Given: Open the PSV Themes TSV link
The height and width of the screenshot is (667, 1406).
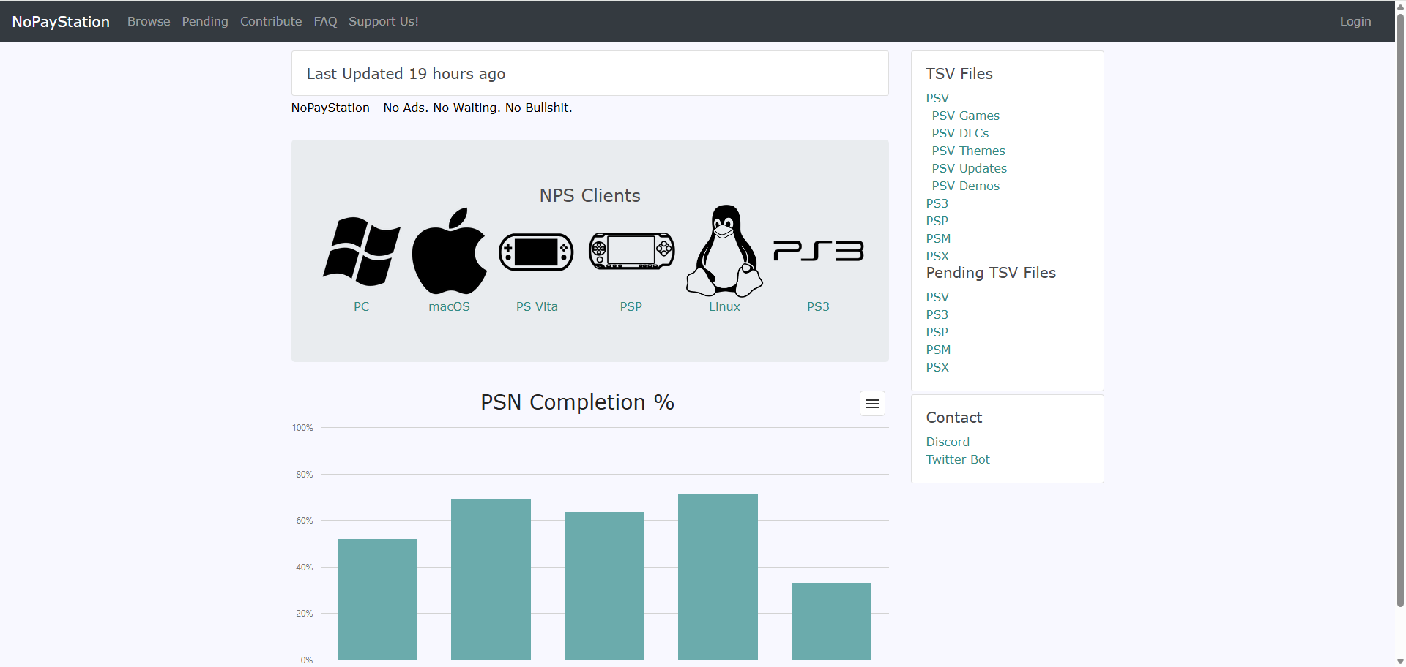Looking at the screenshot, I should coord(969,151).
